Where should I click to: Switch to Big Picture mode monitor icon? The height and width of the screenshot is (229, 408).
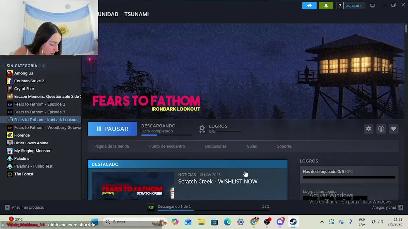(x=372, y=5)
